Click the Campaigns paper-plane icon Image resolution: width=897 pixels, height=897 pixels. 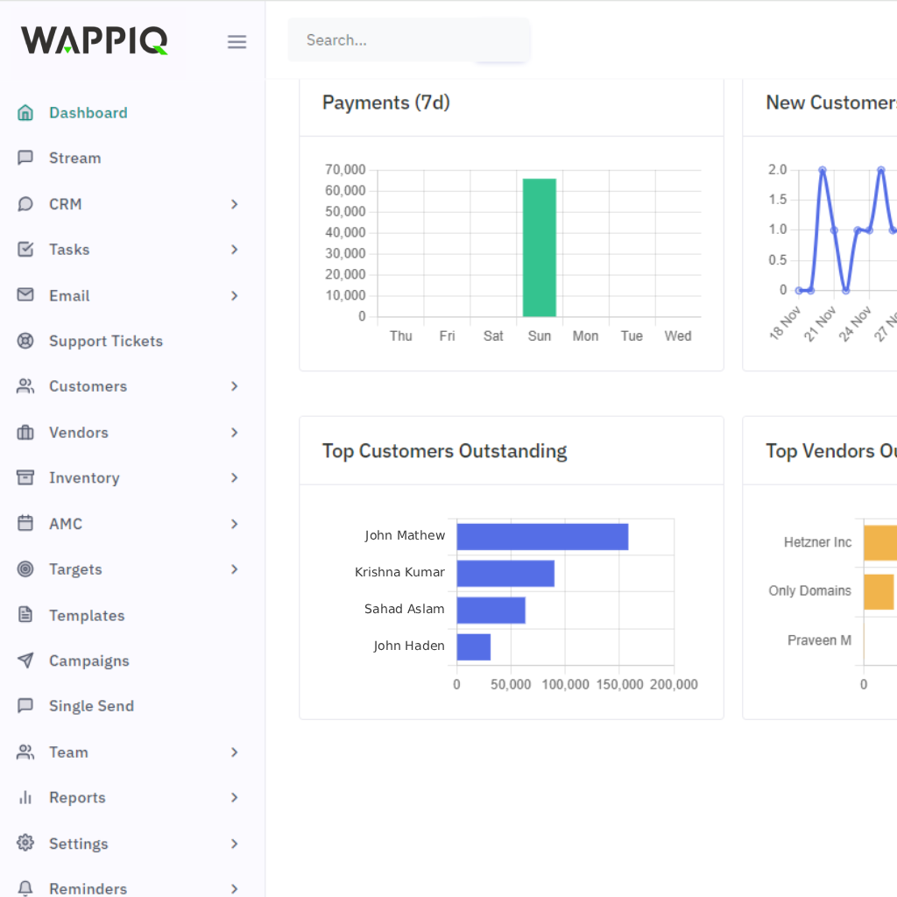(x=25, y=660)
